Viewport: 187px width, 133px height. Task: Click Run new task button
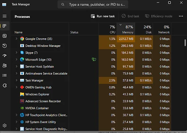point(103,16)
